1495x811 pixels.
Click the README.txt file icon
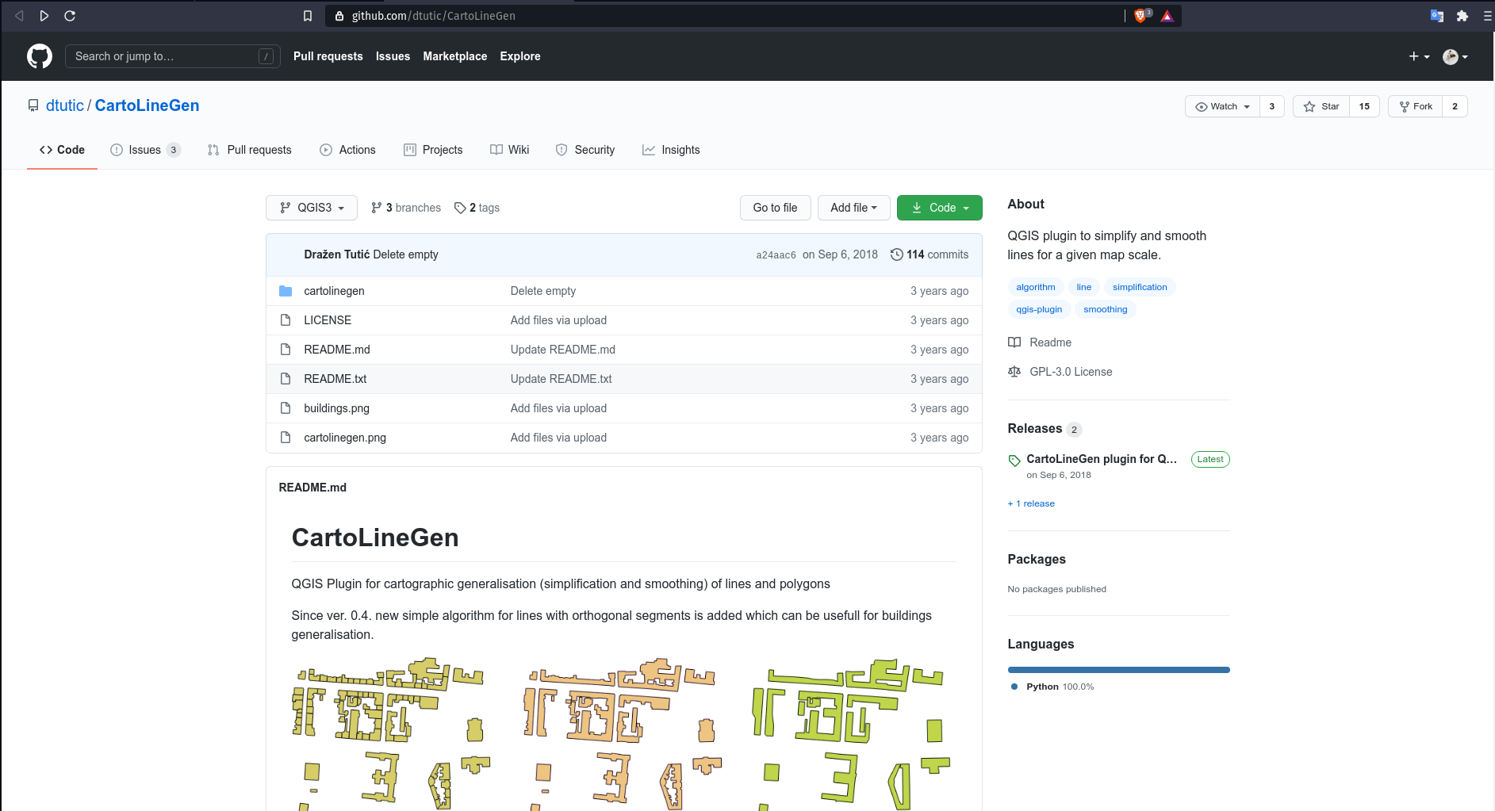286,379
